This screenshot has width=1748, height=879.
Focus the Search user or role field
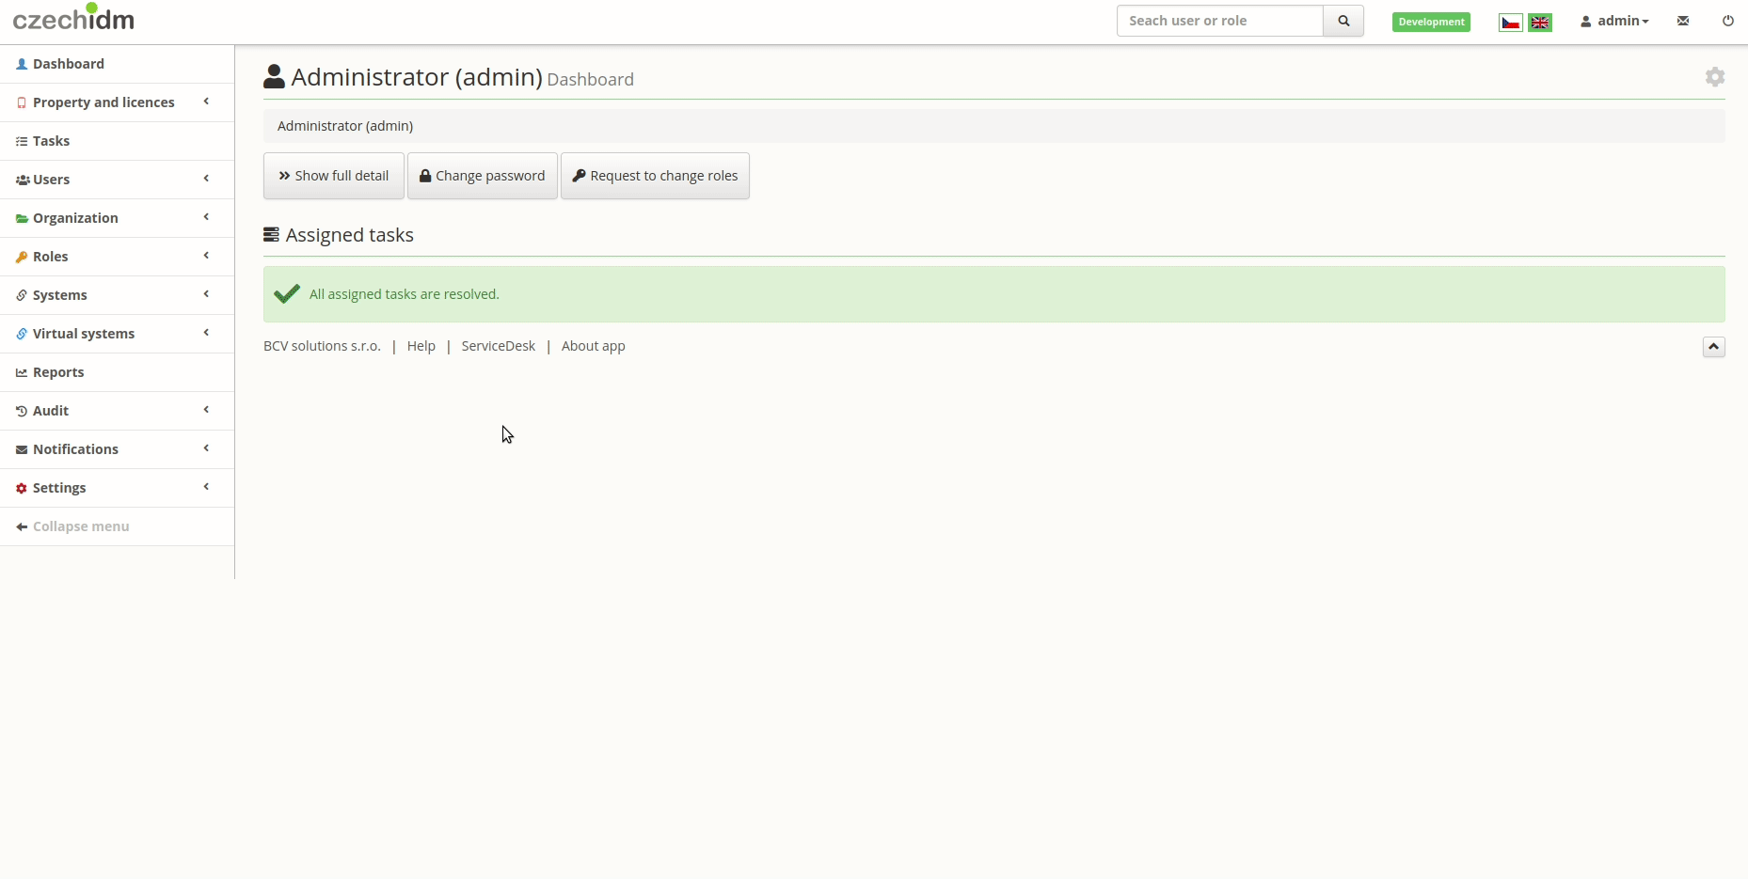click(1220, 21)
